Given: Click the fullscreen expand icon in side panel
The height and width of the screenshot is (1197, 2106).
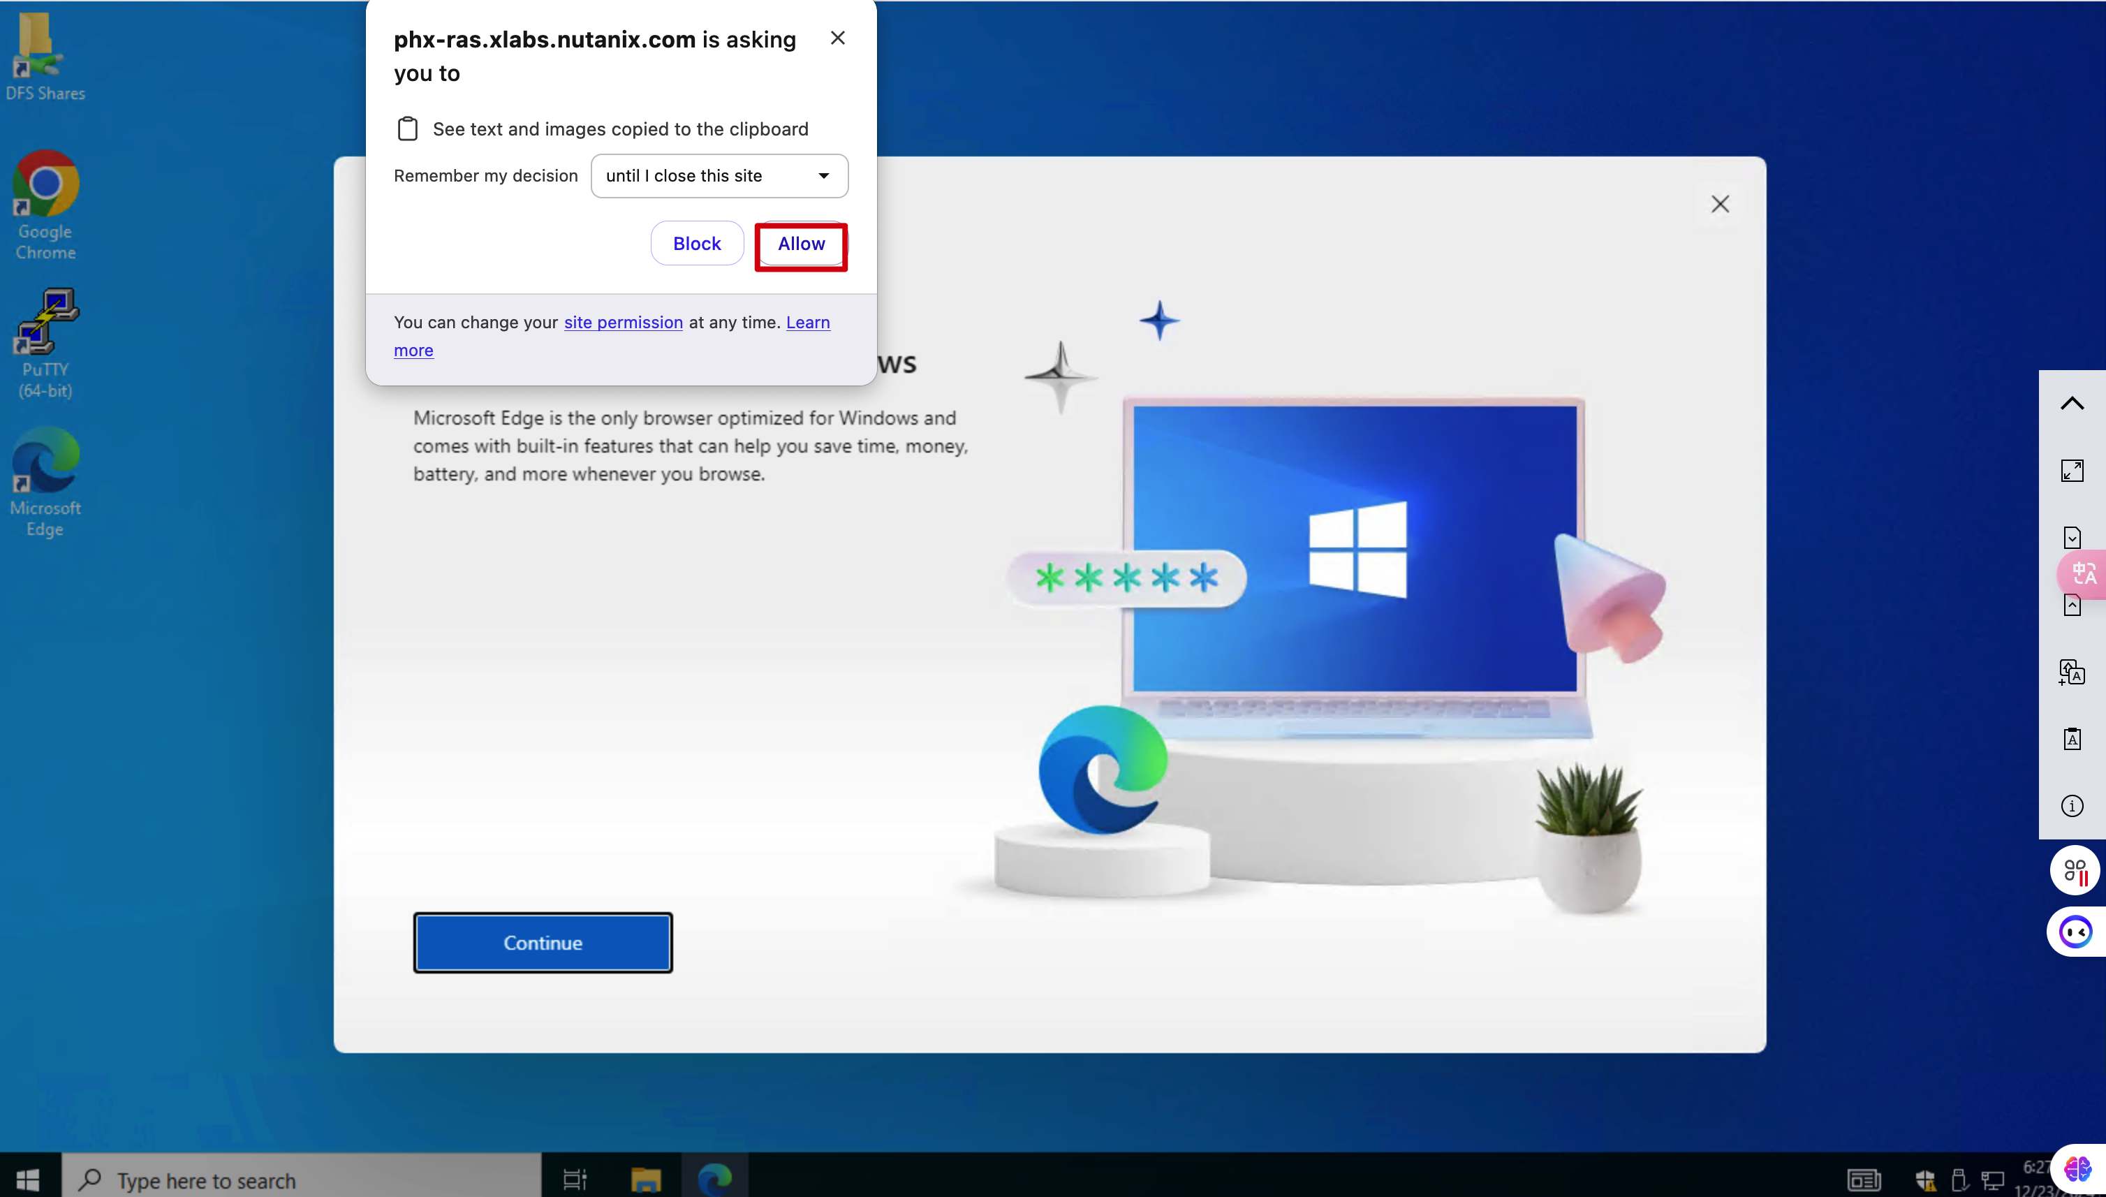Looking at the screenshot, I should 2072,470.
